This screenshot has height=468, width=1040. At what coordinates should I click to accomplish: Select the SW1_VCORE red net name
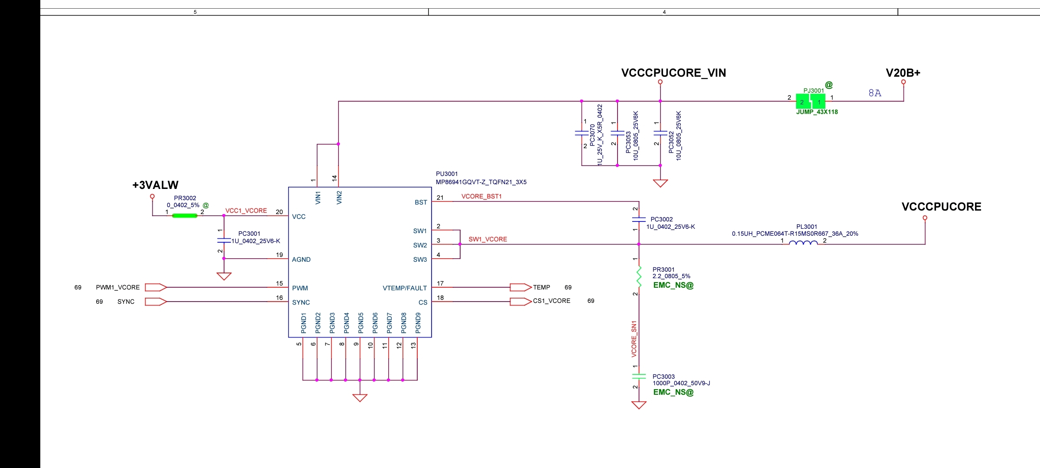click(487, 239)
